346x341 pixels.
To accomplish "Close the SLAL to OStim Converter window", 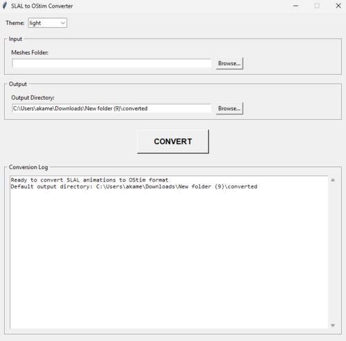I will (338, 6).
